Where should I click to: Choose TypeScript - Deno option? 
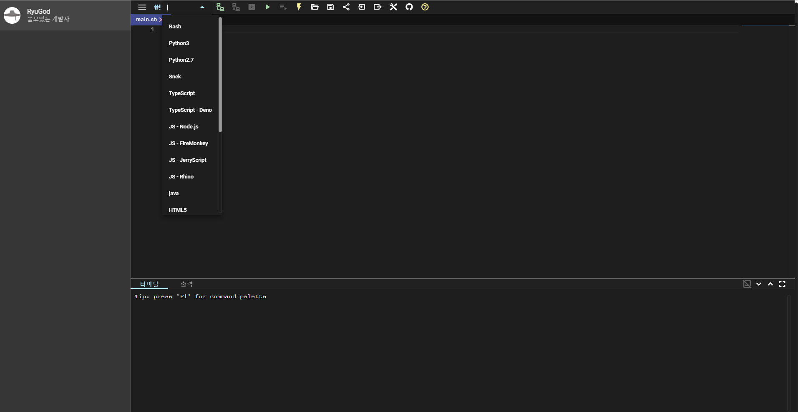pos(190,110)
